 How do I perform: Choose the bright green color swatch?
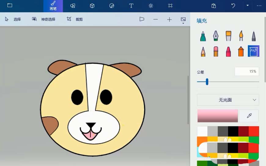tap(254, 140)
